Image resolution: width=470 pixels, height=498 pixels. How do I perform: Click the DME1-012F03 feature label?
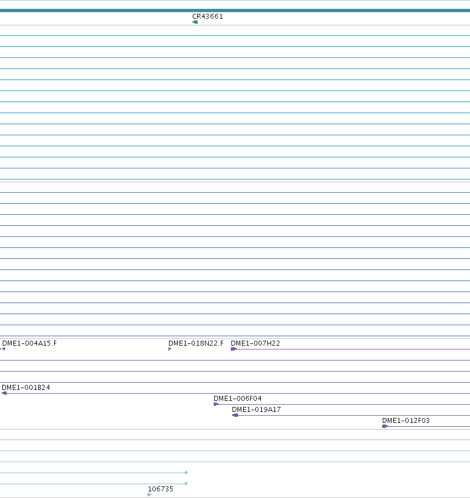pos(406,421)
